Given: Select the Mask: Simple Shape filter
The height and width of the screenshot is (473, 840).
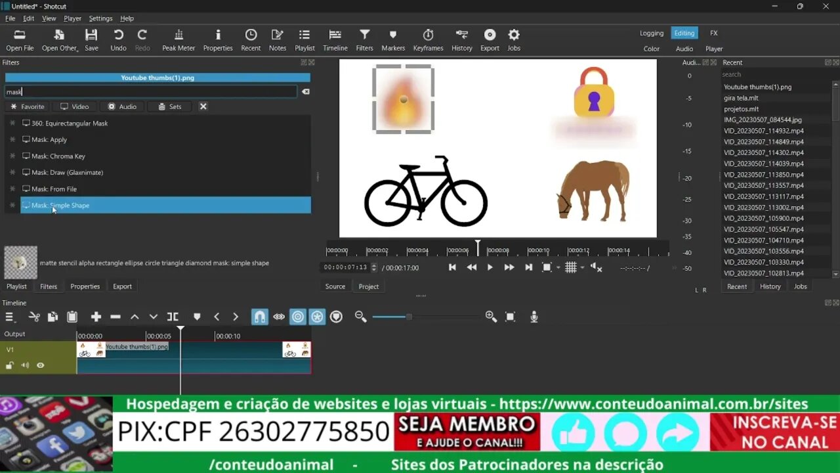Looking at the screenshot, I should click(x=165, y=205).
